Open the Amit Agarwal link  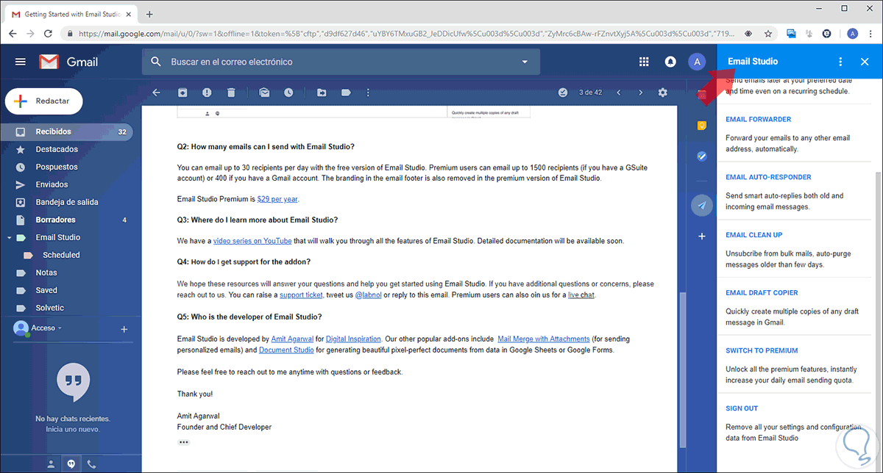293,339
